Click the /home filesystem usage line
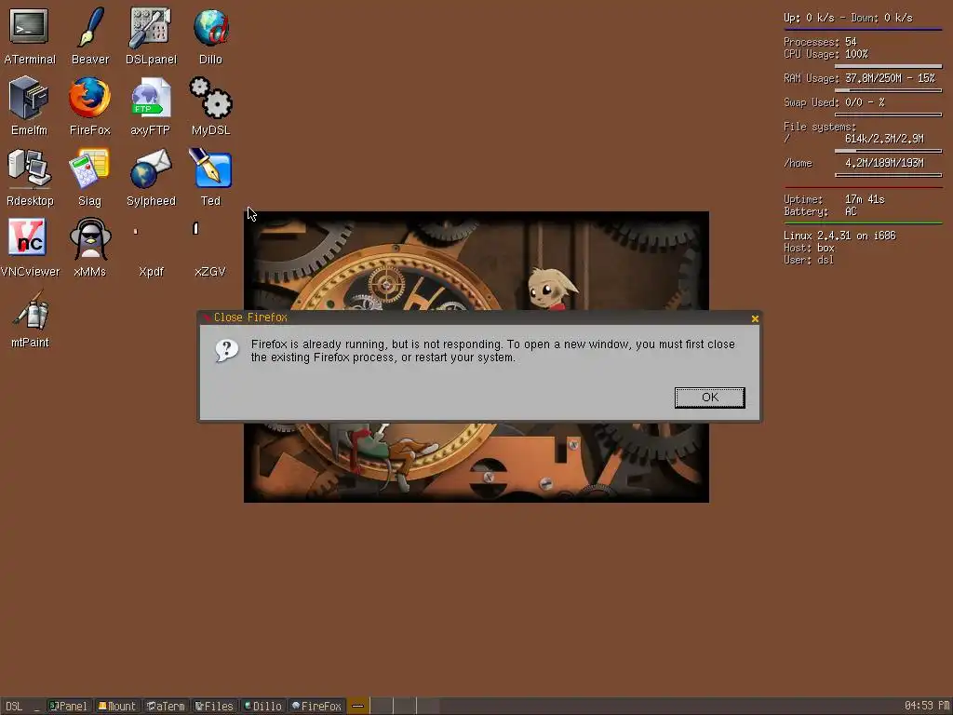Screen dimensions: 953x715 [854, 163]
